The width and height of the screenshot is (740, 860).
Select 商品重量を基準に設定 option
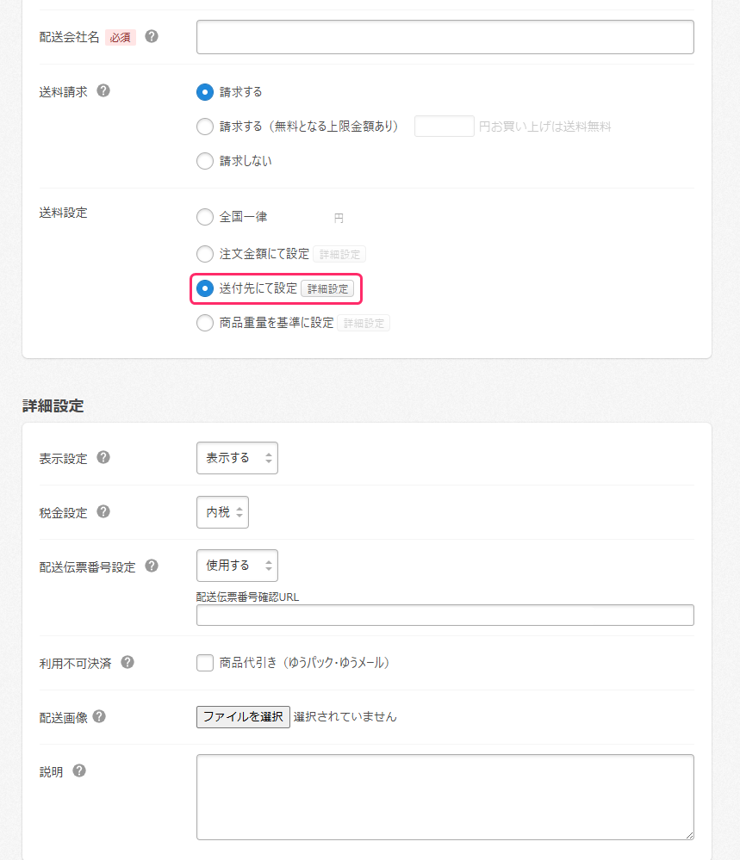click(x=204, y=323)
